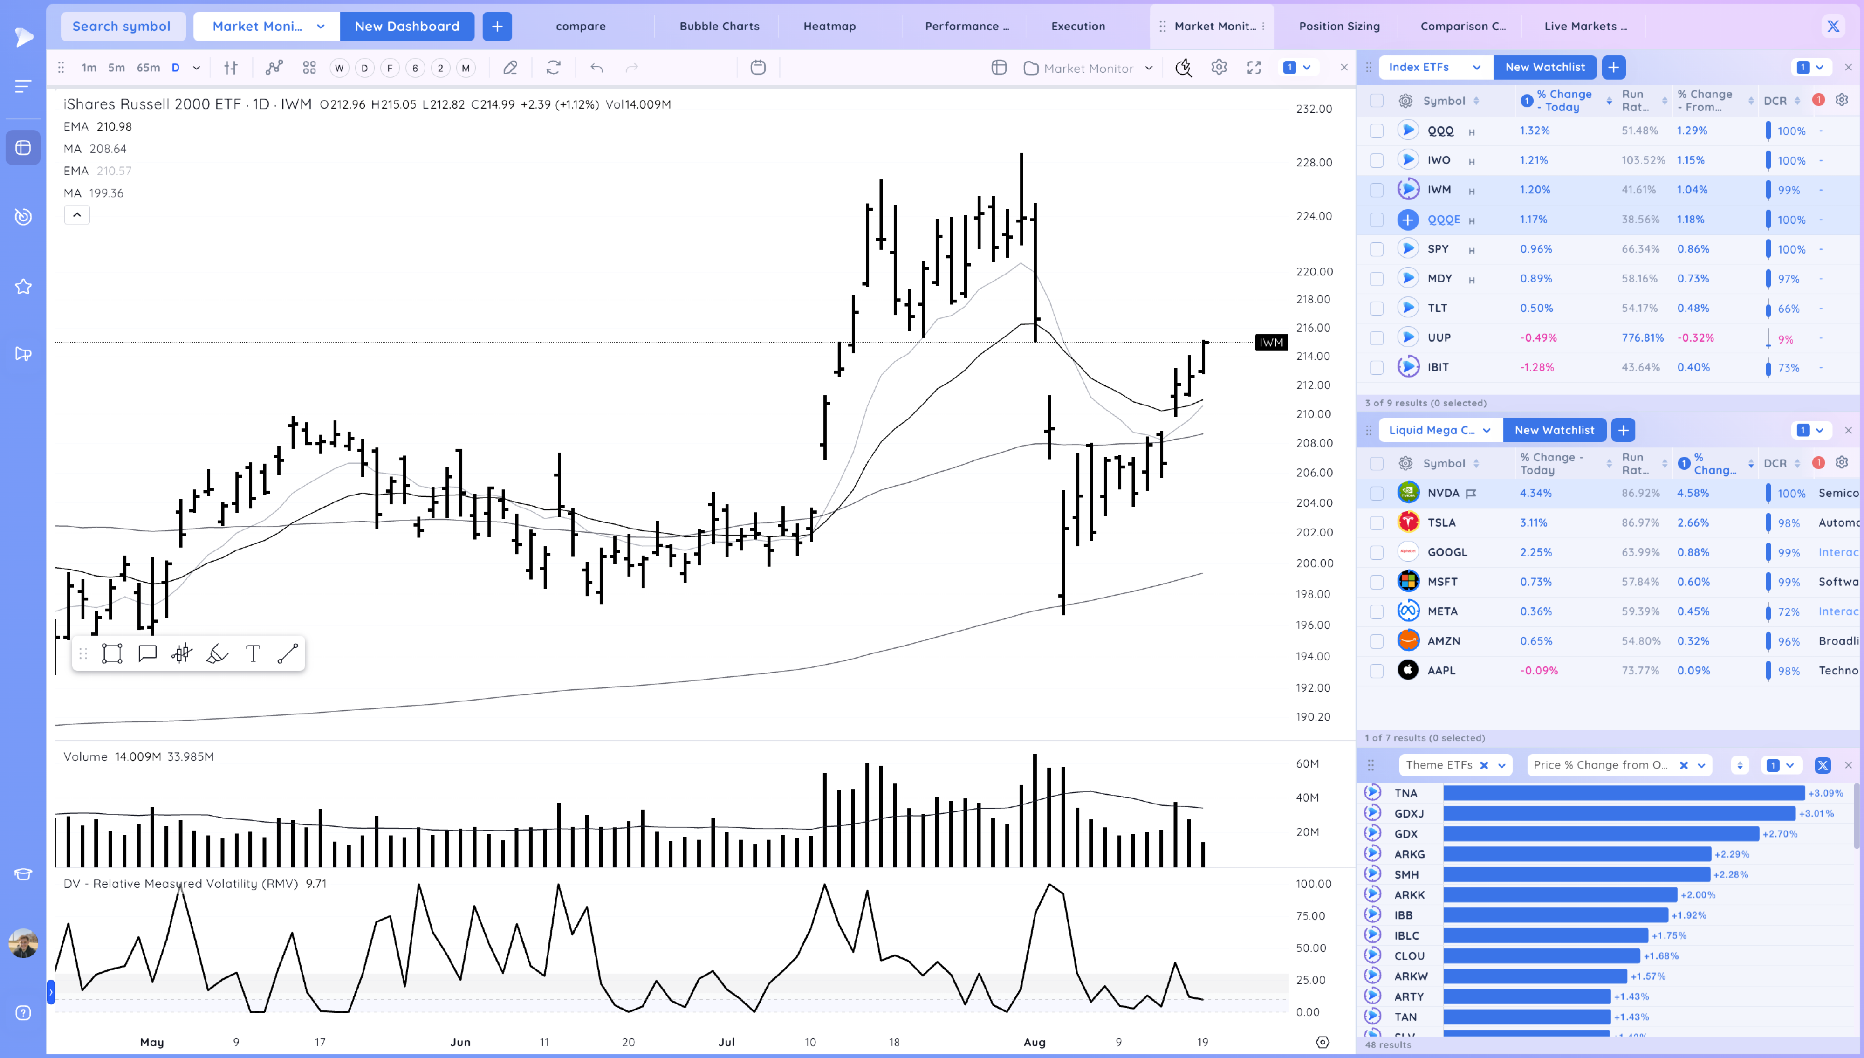This screenshot has height=1058, width=1864.
Task: Switch to the Heatmap tab
Action: tap(829, 26)
